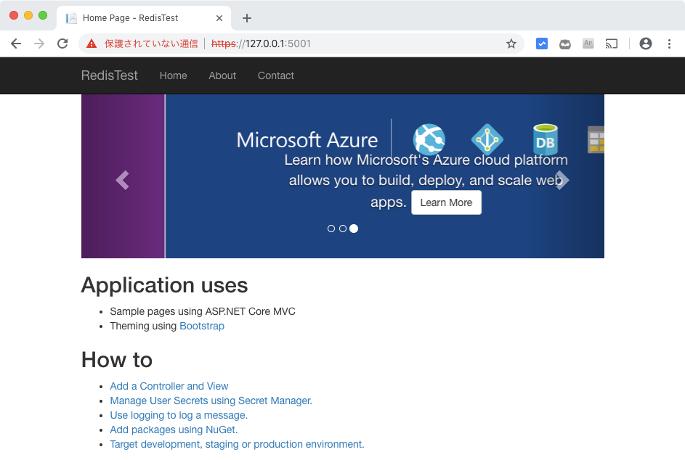The width and height of the screenshot is (685, 460).
Task: Click the macOS green fullscreen button
Action: 43,15
